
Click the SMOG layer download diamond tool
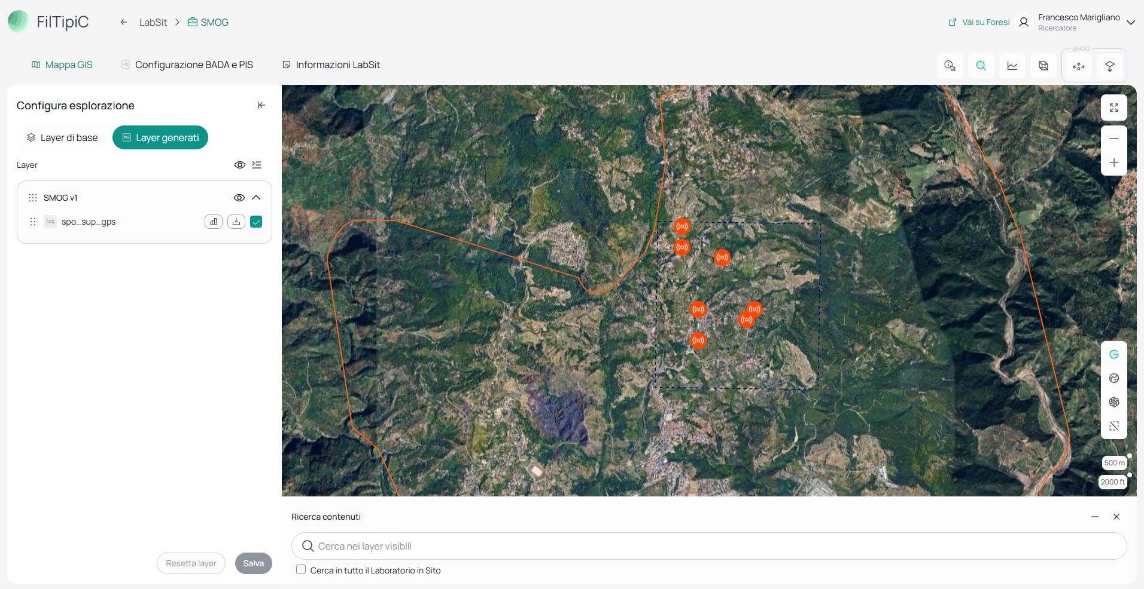tap(1110, 66)
